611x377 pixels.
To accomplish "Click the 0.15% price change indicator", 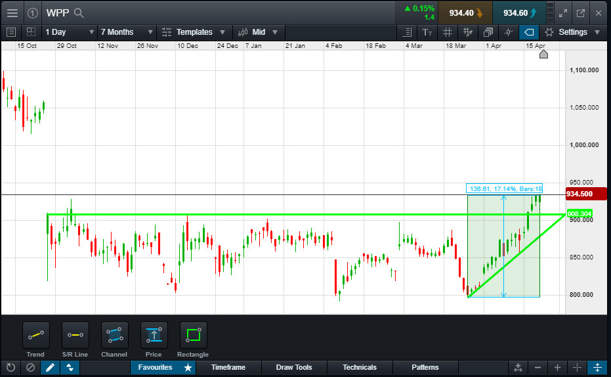I will (419, 9).
